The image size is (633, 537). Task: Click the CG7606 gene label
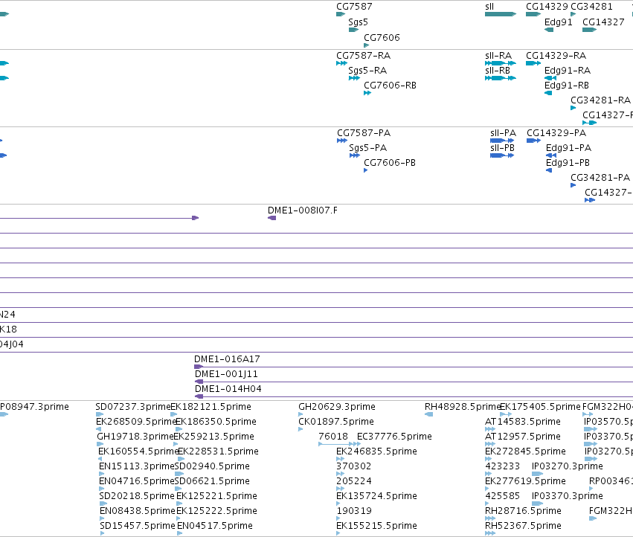(382, 37)
